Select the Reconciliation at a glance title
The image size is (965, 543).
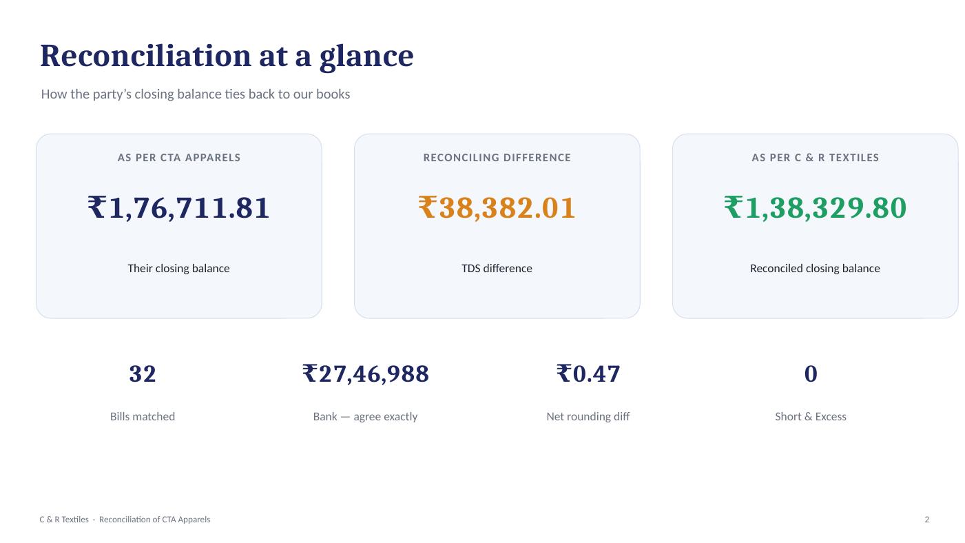[x=227, y=57]
